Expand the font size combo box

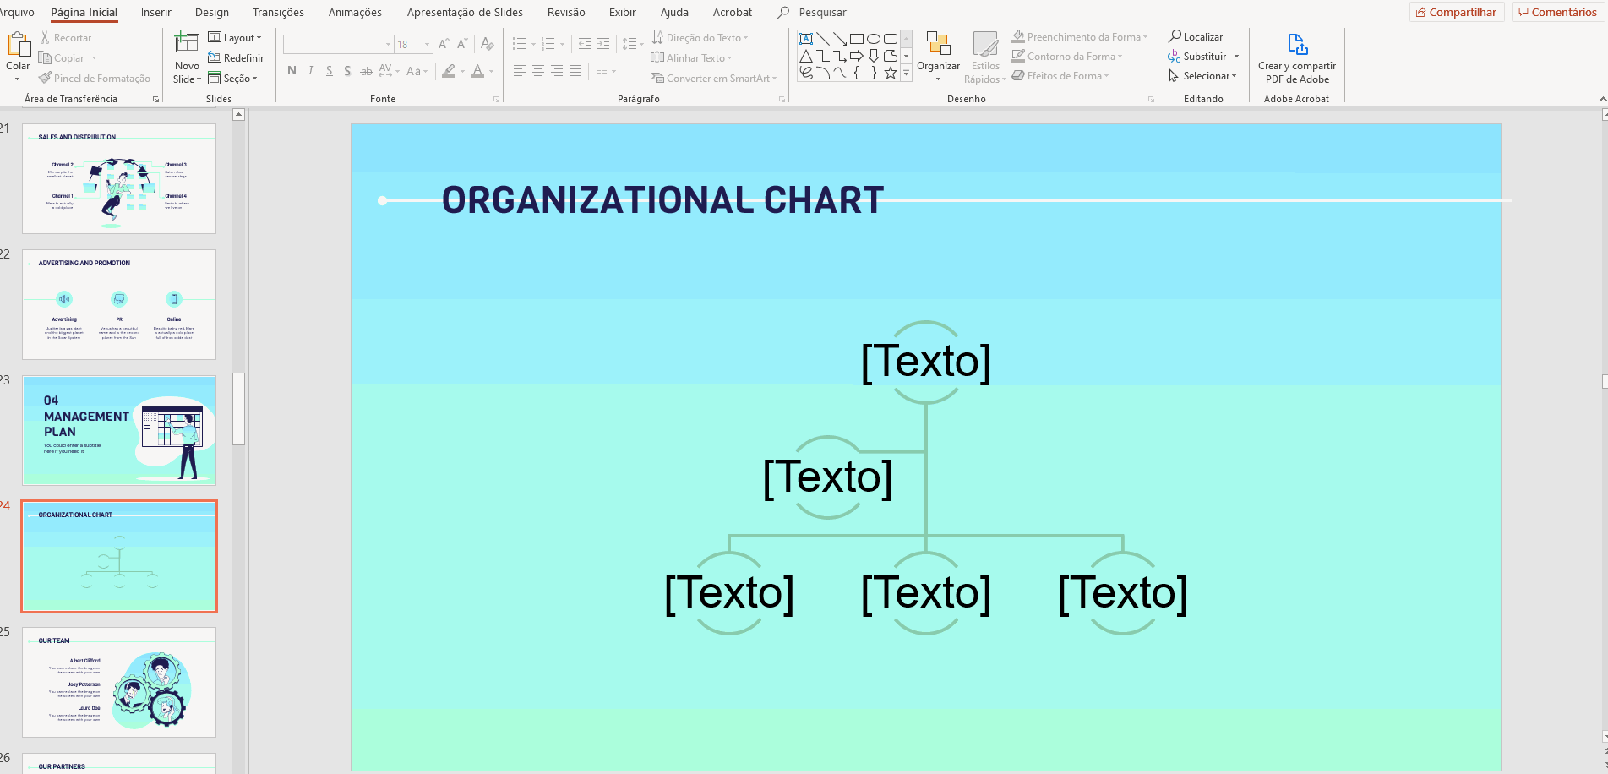tap(427, 44)
